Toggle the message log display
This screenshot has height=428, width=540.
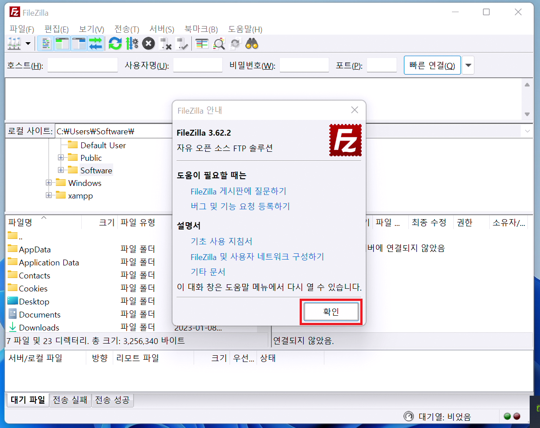click(x=45, y=44)
